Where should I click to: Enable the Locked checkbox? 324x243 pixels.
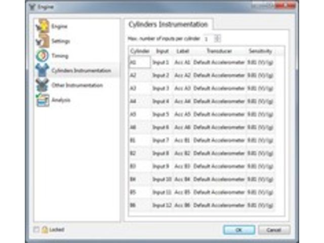(x=36, y=229)
